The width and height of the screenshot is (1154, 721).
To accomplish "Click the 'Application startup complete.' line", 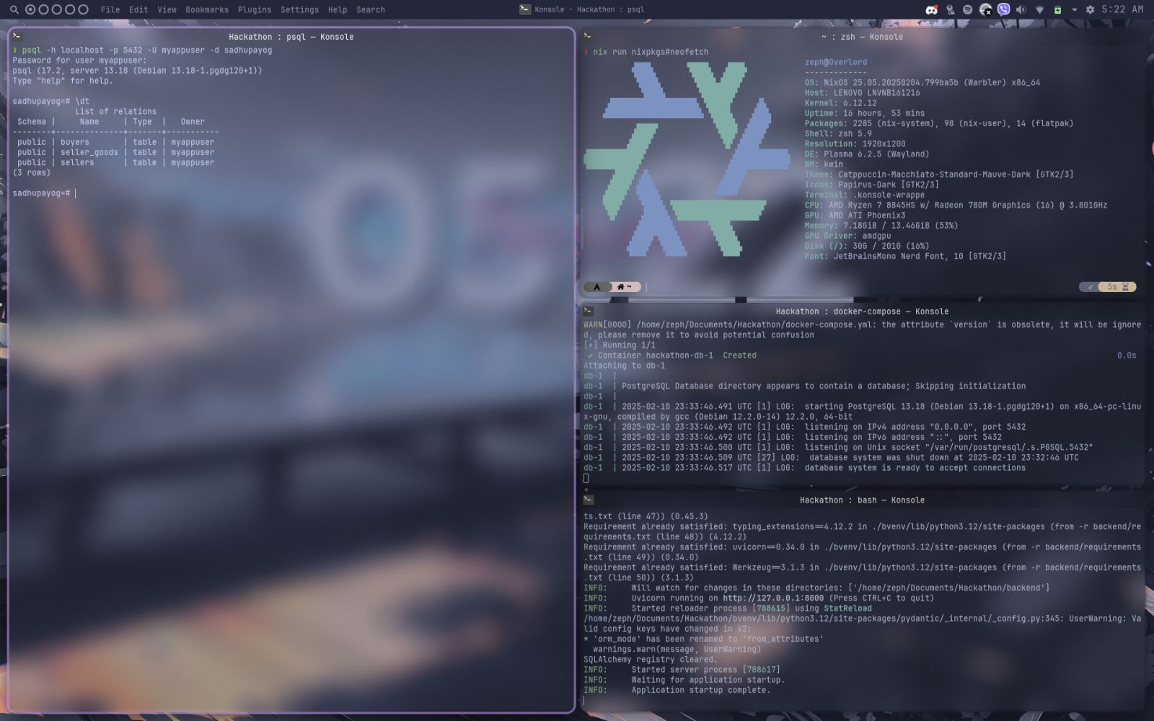I will pos(701,690).
